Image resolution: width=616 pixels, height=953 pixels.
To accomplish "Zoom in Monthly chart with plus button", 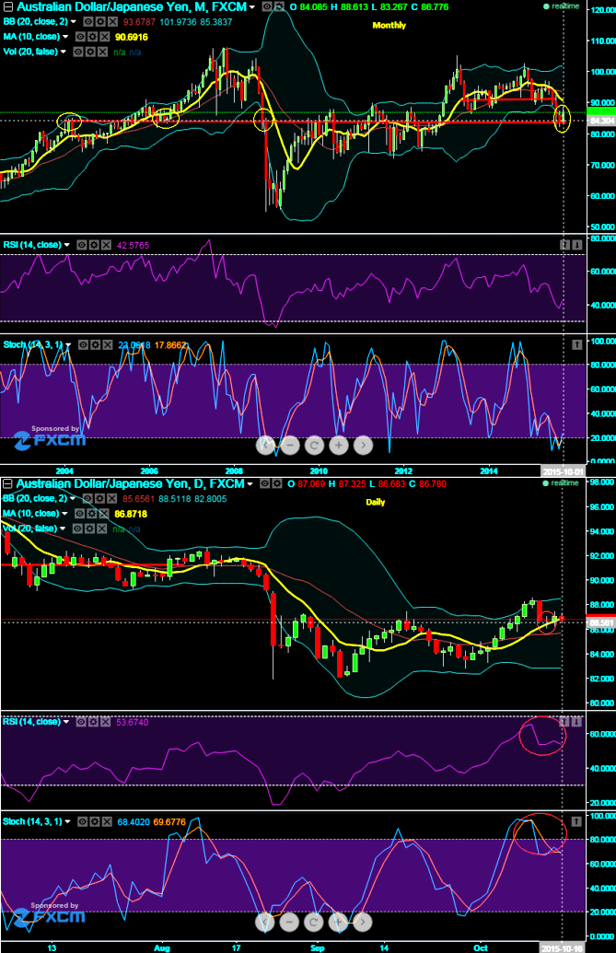I will point(338,446).
